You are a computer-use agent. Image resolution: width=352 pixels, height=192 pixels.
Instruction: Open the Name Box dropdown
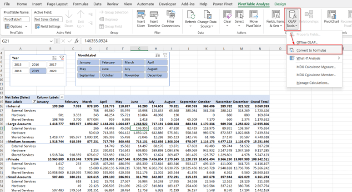coord(51,41)
